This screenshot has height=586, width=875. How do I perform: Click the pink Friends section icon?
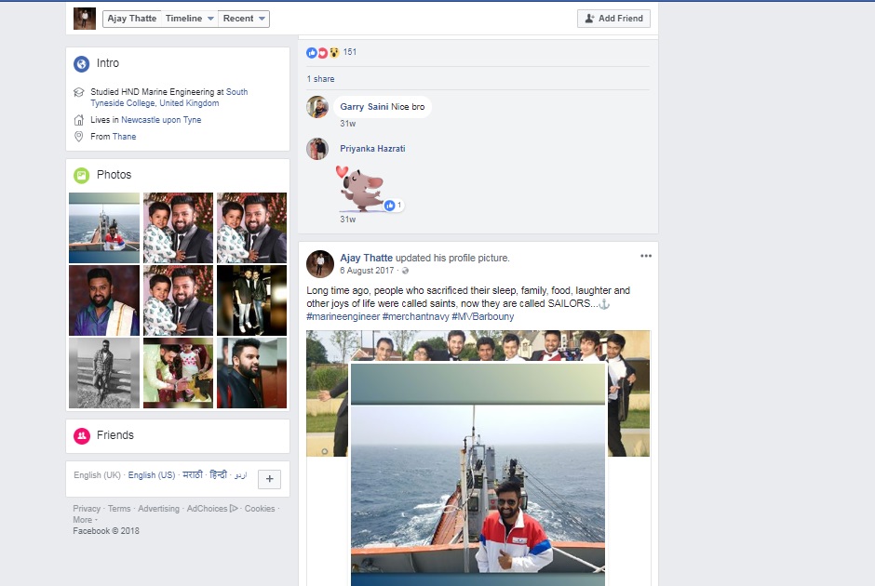click(x=82, y=435)
